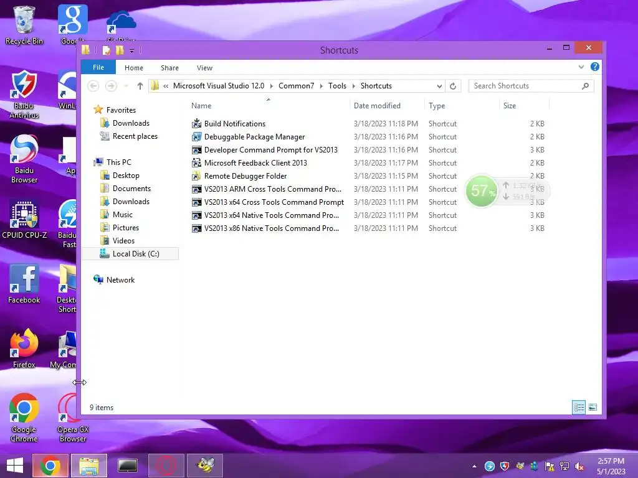Image resolution: width=638 pixels, height=478 pixels.
Task: Navigate to Common7 in breadcrumb
Action: [296, 86]
